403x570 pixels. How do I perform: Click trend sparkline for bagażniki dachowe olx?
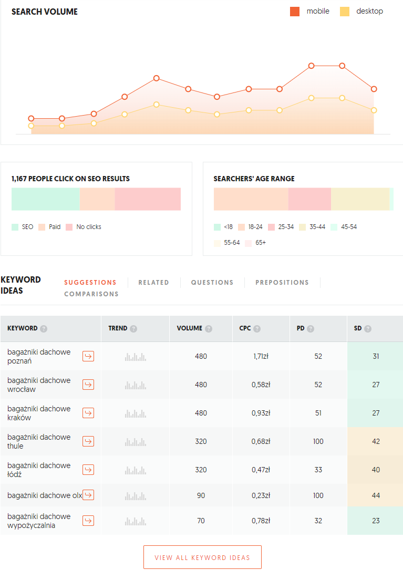pyautogui.click(x=136, y=496)
